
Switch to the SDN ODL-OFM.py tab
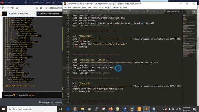(174, 12)
